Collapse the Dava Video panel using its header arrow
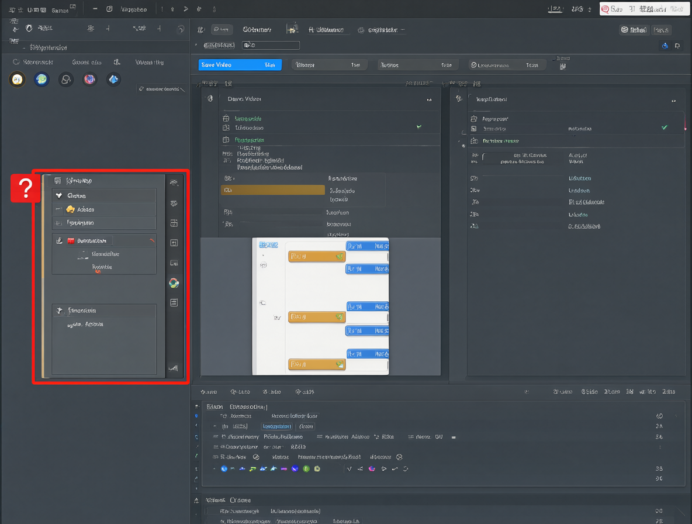Viewport: 692px width, 524px height. click(429, 100)
